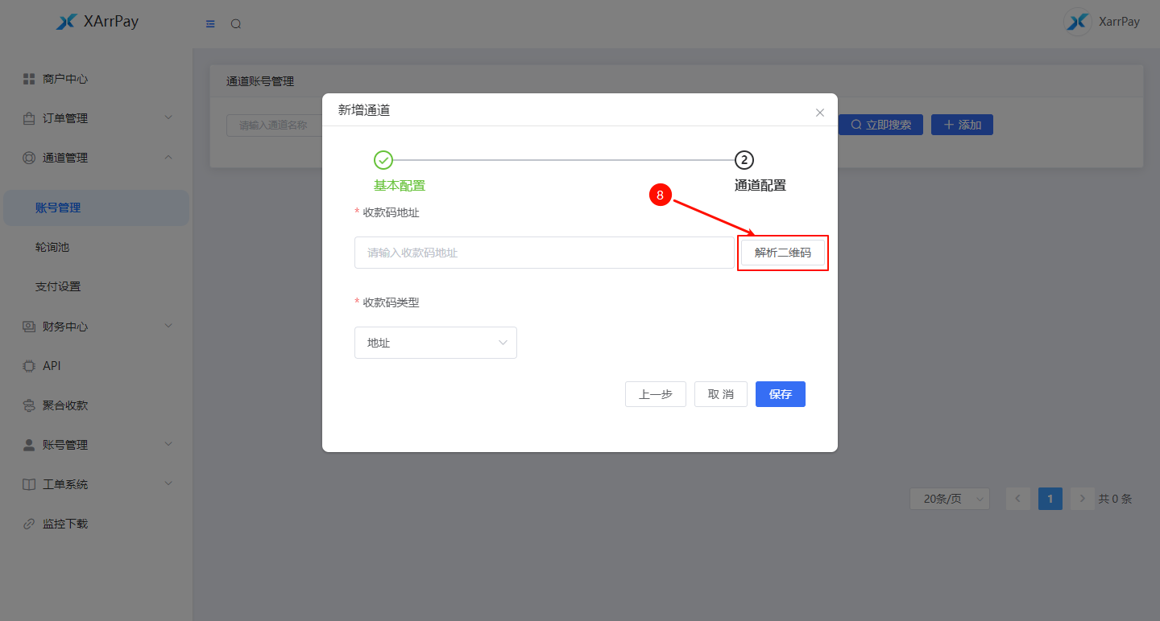Select the 轮询池 menu item
Viewport: 1160px width, 621px height.
point(52,247)
